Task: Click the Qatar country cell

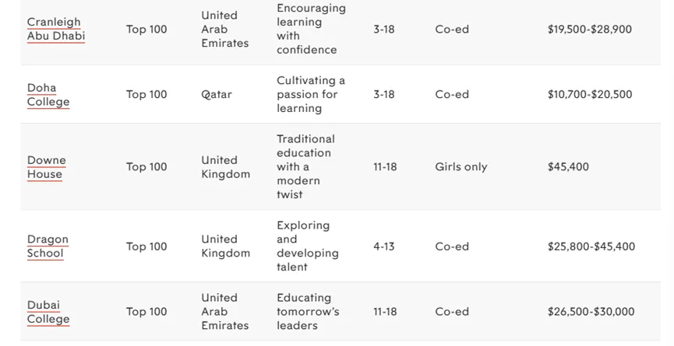Action: (x=217, y=95)
